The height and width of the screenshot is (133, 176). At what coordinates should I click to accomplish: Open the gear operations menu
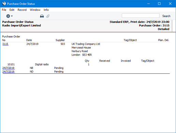click(x=9, y=16)
